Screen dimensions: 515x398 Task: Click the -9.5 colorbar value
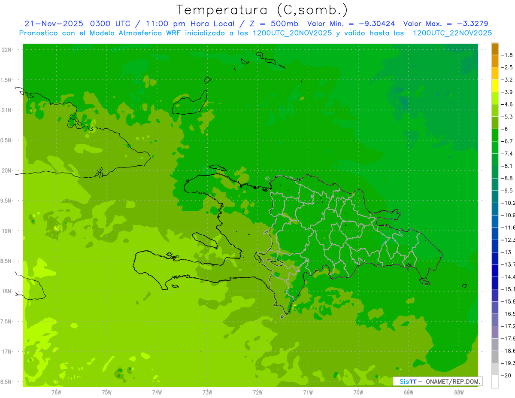tap(507, 190)
